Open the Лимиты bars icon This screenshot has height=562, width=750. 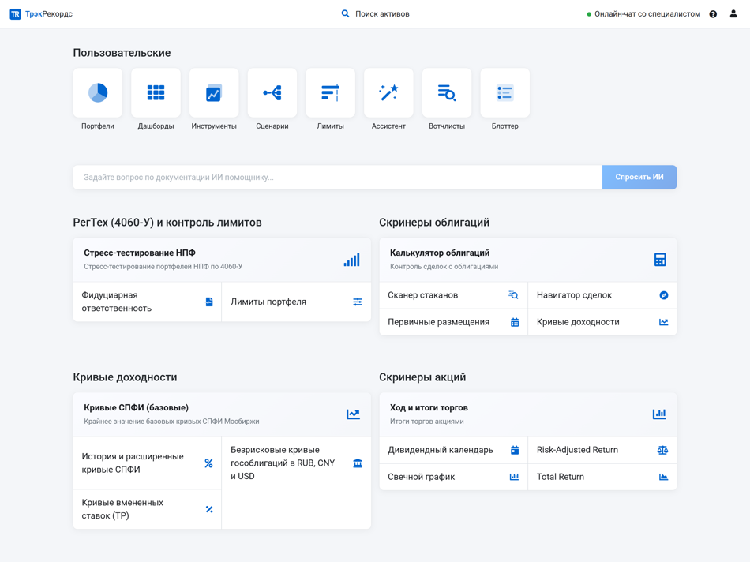click(331, 93)
